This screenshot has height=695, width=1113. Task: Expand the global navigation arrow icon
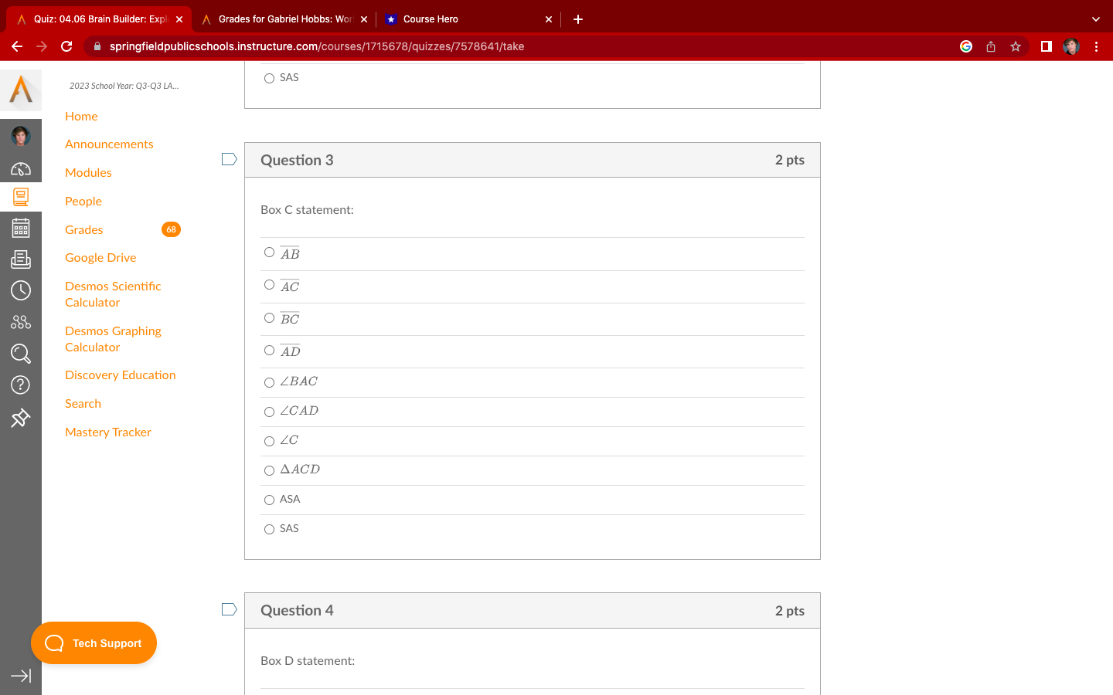pos(21,676)
